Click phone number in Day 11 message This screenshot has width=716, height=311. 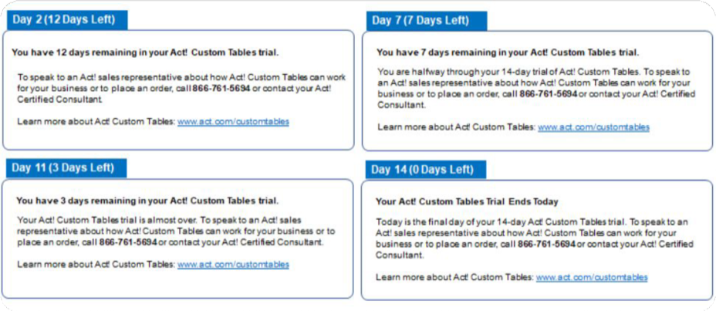(x=128, y=242)
